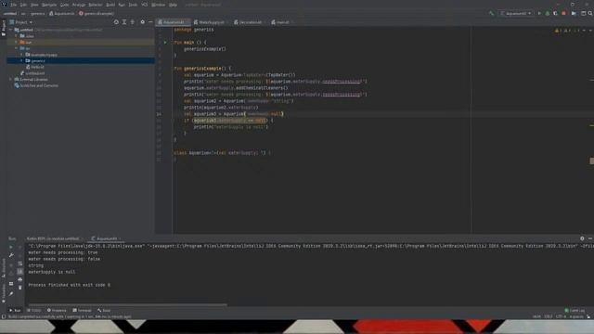Open the Refactor menu
Image resolution: width=594 pixels, height=334 pixels.
click(96, 5)
